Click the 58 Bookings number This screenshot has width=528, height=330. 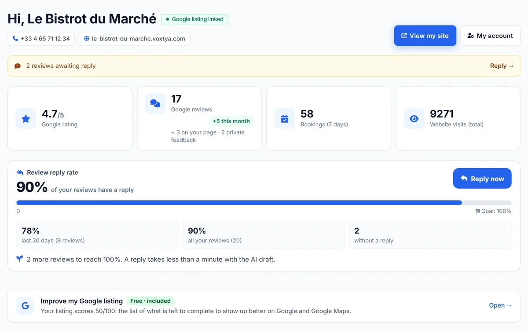pyautogui.click(x=307, y=114)
